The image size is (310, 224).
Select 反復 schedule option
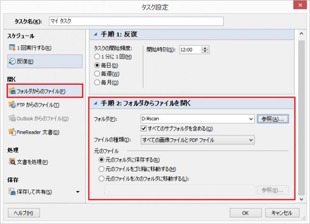click(45, 61)
